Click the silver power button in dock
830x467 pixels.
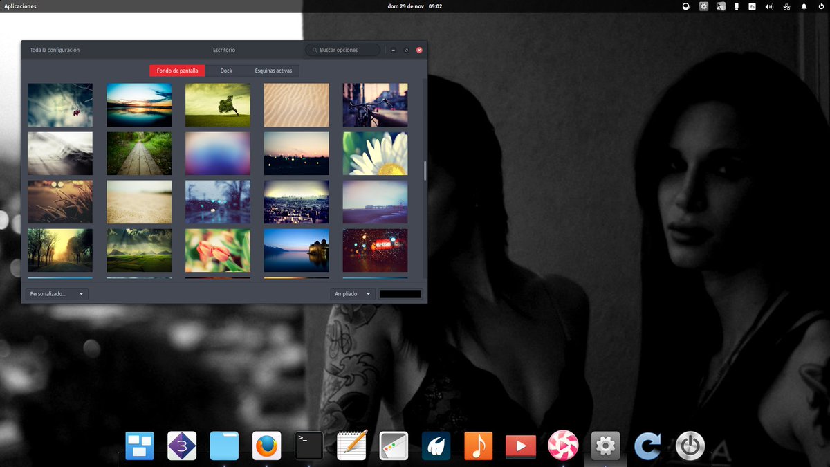pos(690,446)
